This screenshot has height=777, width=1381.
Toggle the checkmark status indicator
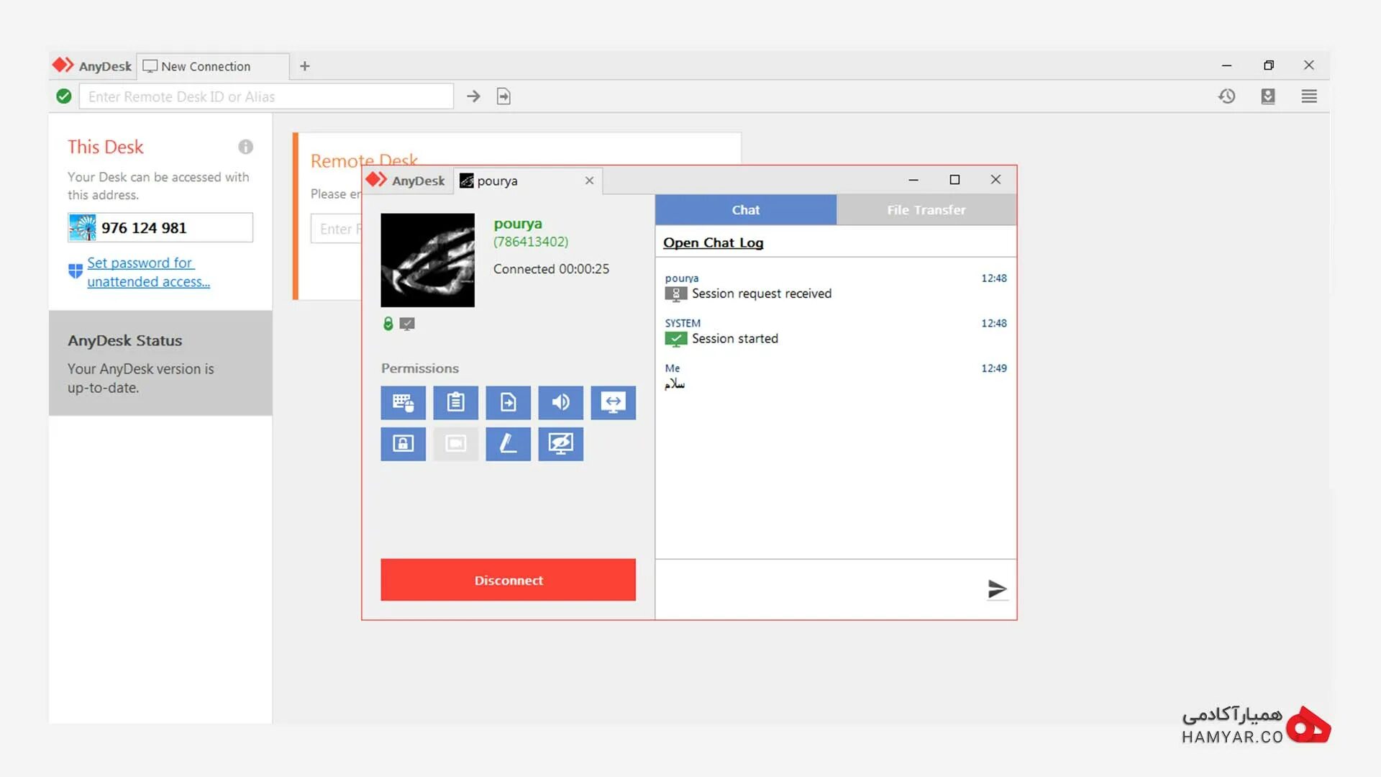point(406,324)
